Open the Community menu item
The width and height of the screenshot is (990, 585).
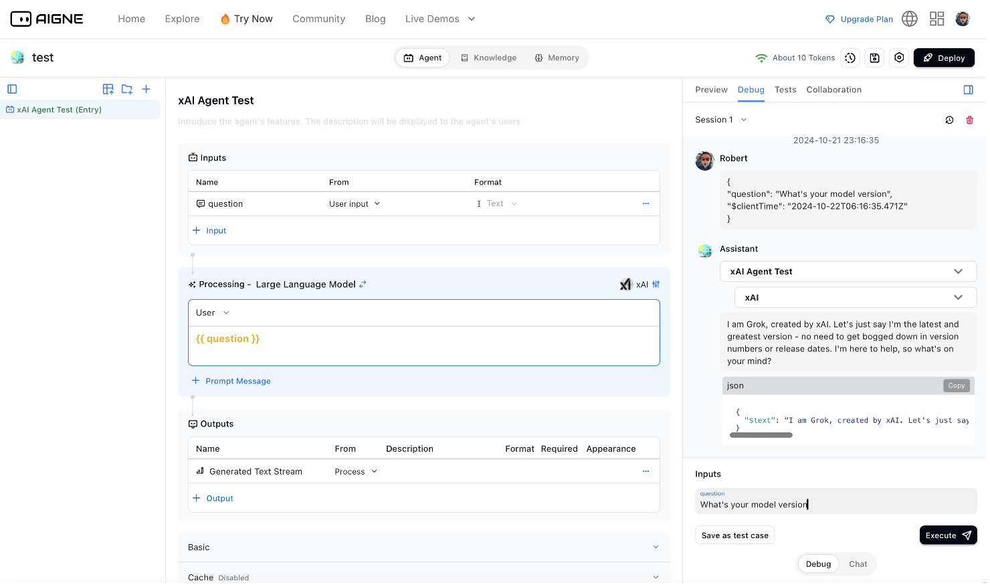[318, 19]
